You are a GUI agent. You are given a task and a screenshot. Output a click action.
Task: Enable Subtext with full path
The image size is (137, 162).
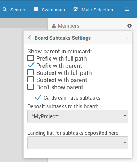[x=31, y=72]
